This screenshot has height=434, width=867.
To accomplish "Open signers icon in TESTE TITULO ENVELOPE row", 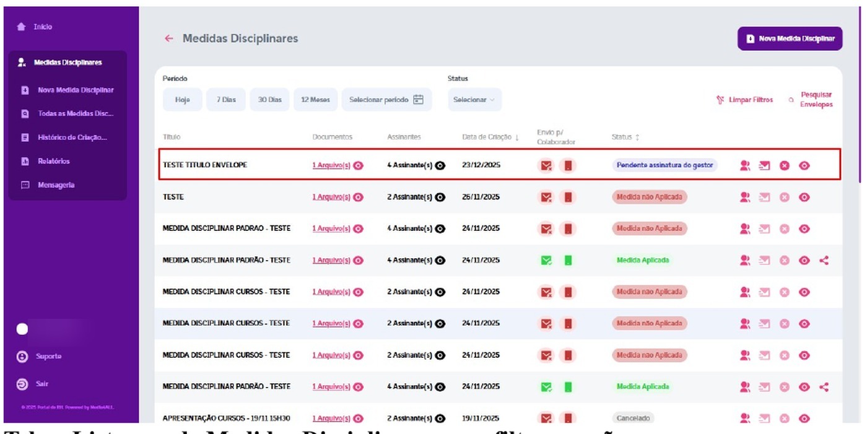I will [x=745, y=165].
